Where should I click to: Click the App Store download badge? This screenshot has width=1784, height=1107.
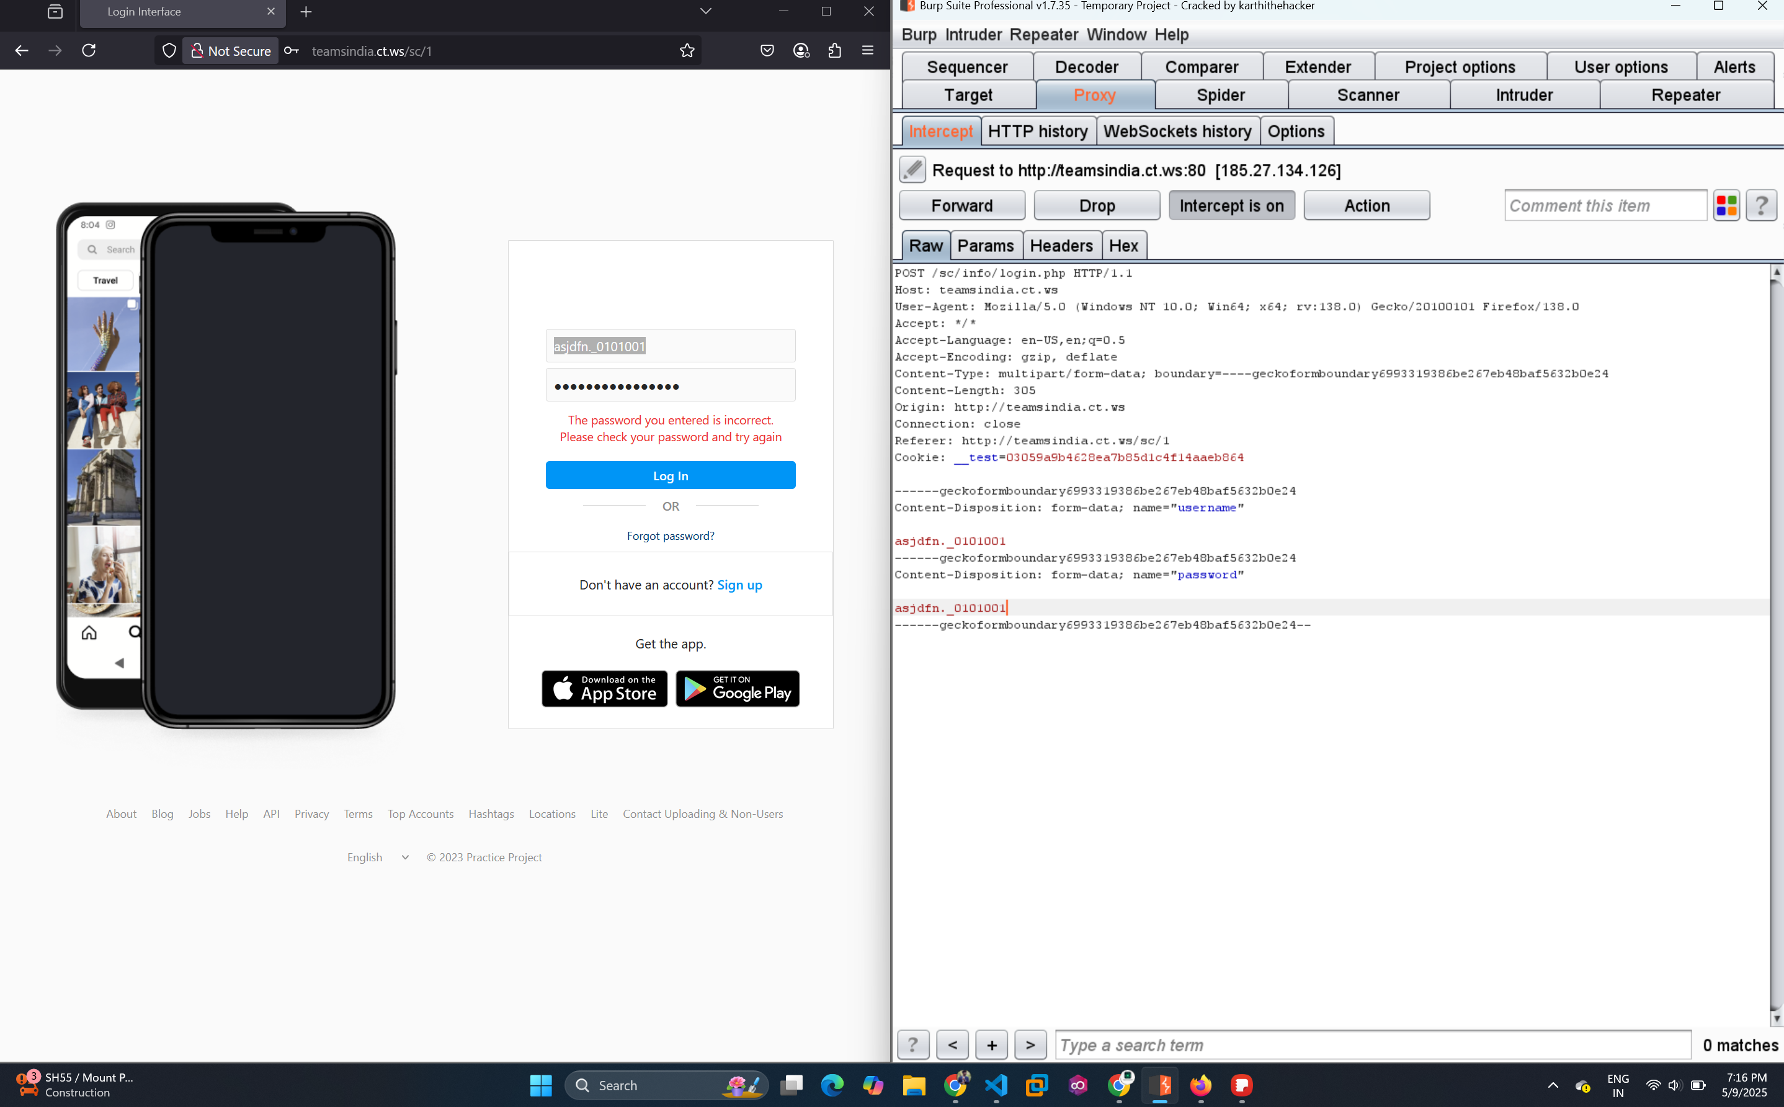click(604, 688)
